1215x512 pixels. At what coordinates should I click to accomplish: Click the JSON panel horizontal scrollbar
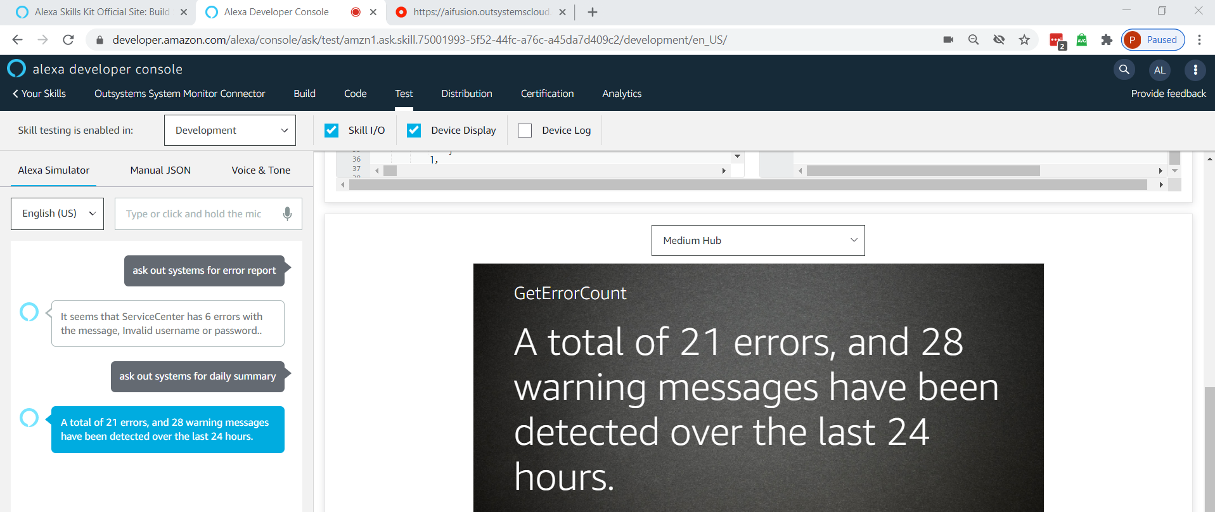tap(748, 185)
